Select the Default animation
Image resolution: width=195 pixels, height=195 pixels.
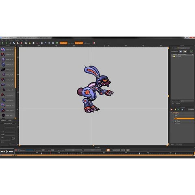pos(177,114)
